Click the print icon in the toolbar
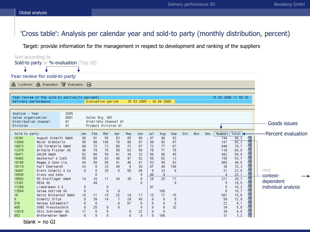Screen dimensions: 310x232 point(89,85)
